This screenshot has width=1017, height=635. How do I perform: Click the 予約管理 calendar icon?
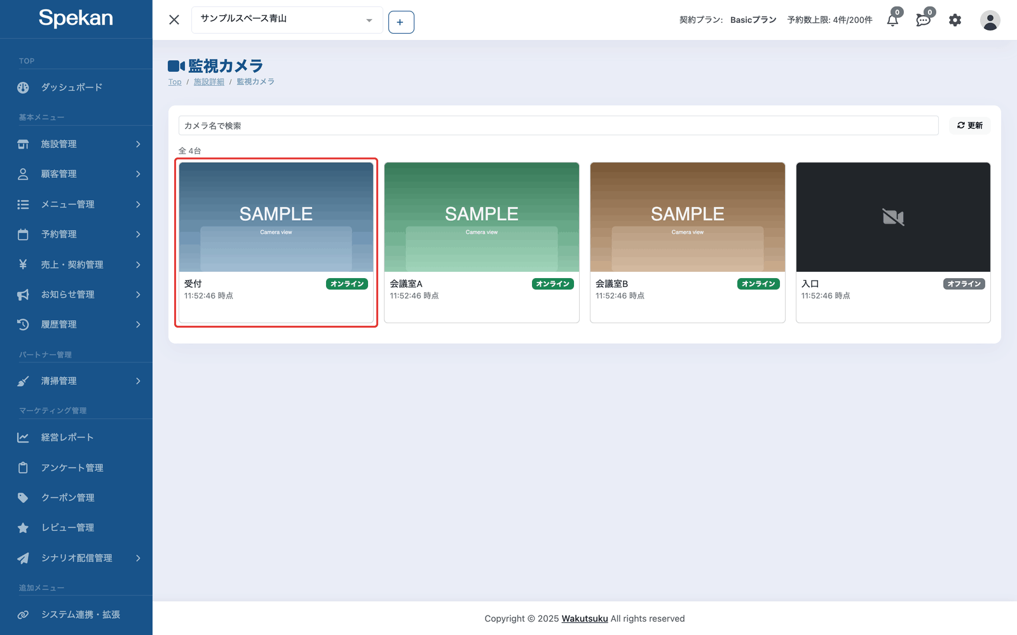23,234
